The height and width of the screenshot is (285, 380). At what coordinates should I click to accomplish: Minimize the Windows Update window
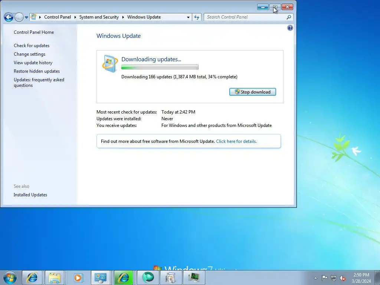(x=263, y=7)
